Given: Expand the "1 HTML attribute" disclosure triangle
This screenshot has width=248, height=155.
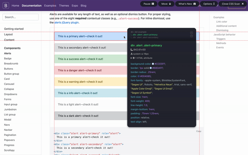Looking at the screenshot, I should tap(131, 58).
